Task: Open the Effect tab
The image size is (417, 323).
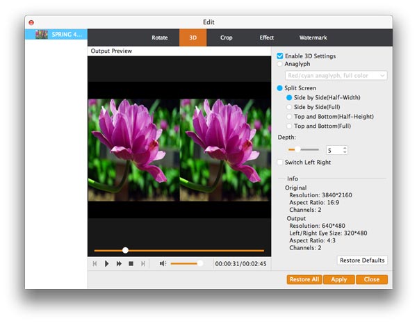Action: 266,38
